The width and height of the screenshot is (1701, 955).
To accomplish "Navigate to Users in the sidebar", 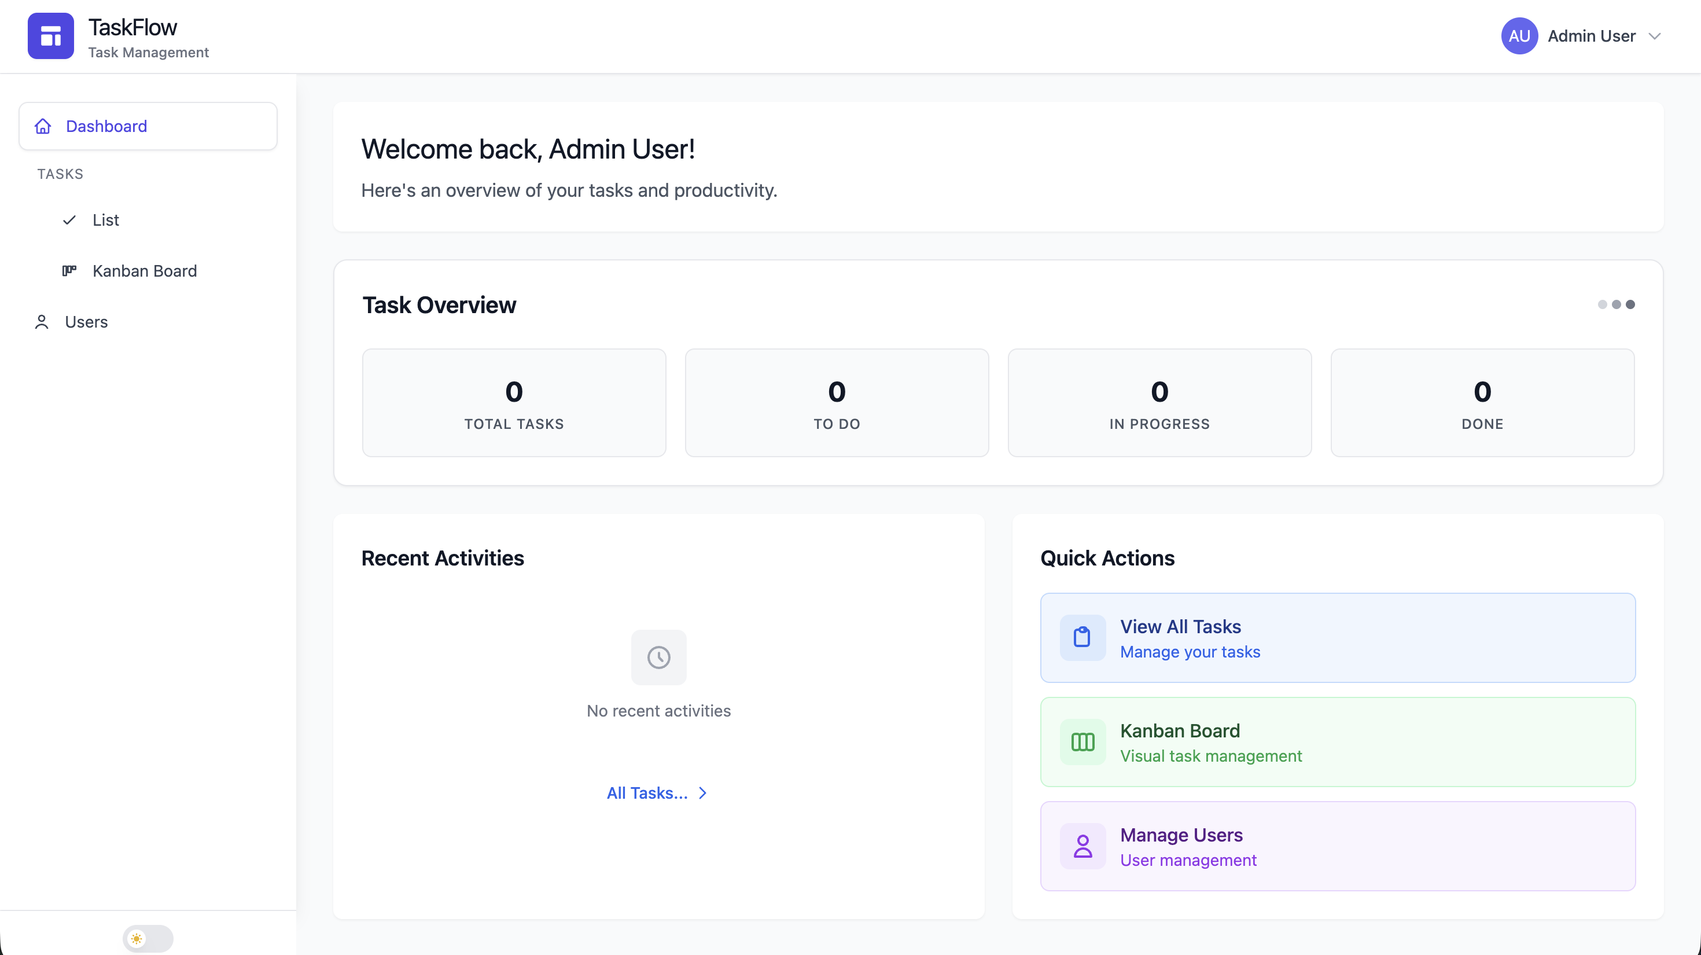I will 148,322.
